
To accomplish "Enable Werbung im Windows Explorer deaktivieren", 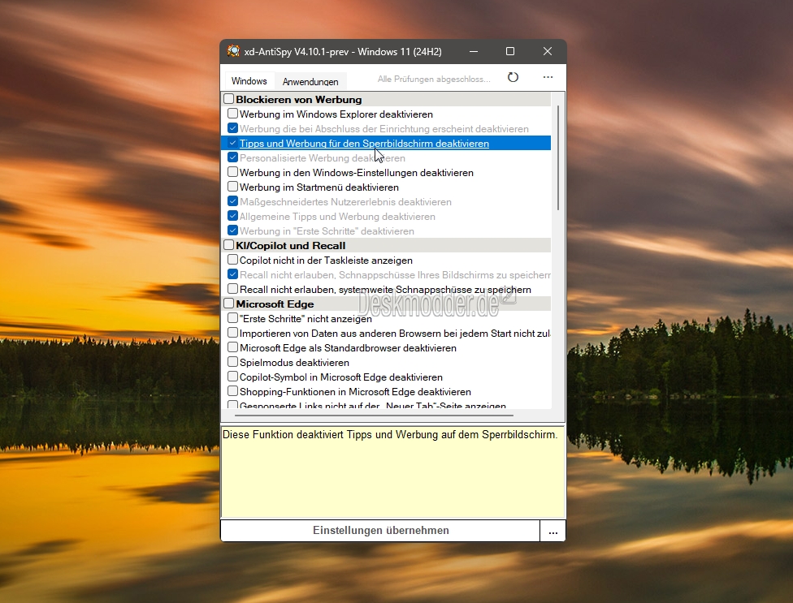I will 232,114.
